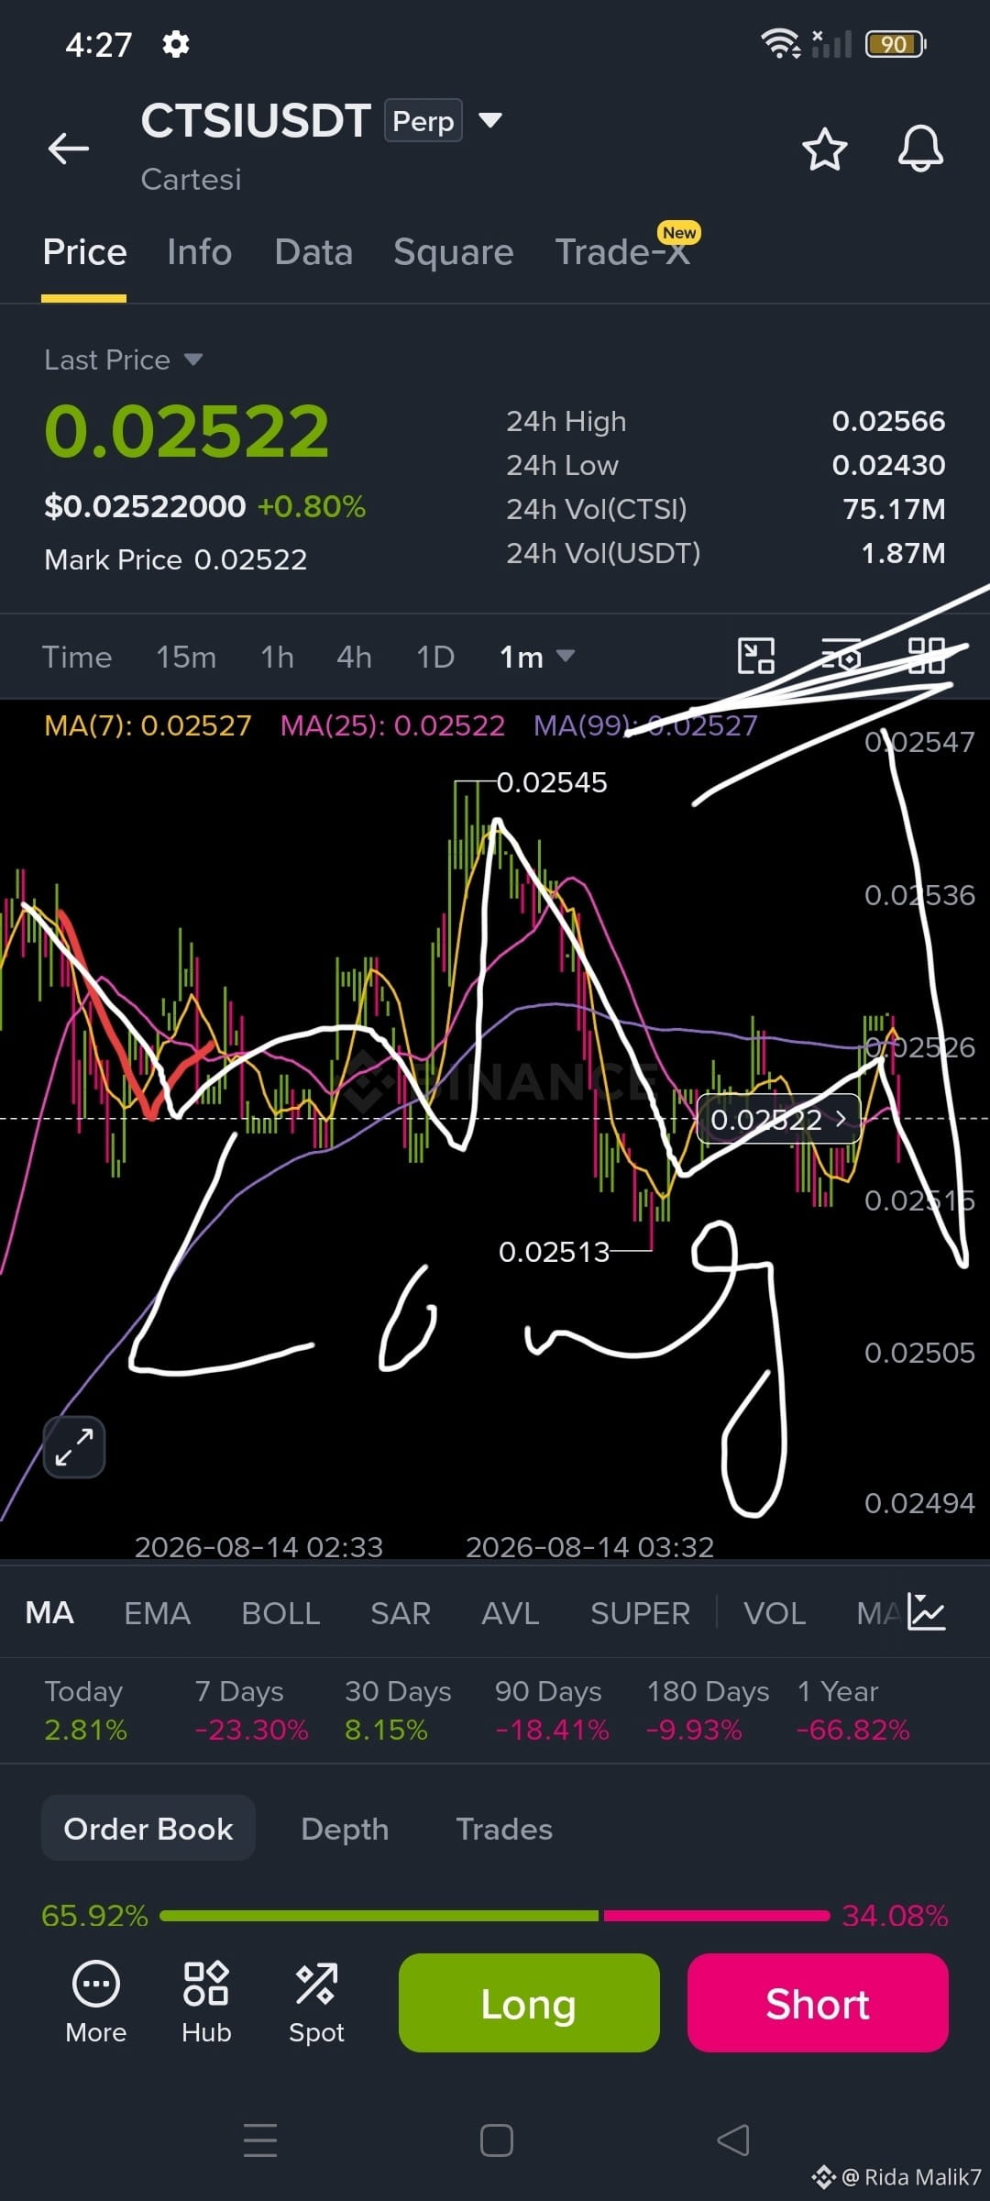Image resolution: width=990 pixels, height=2201 pixels.
Task: Tap the Android home button
Action: [496, 2140]
